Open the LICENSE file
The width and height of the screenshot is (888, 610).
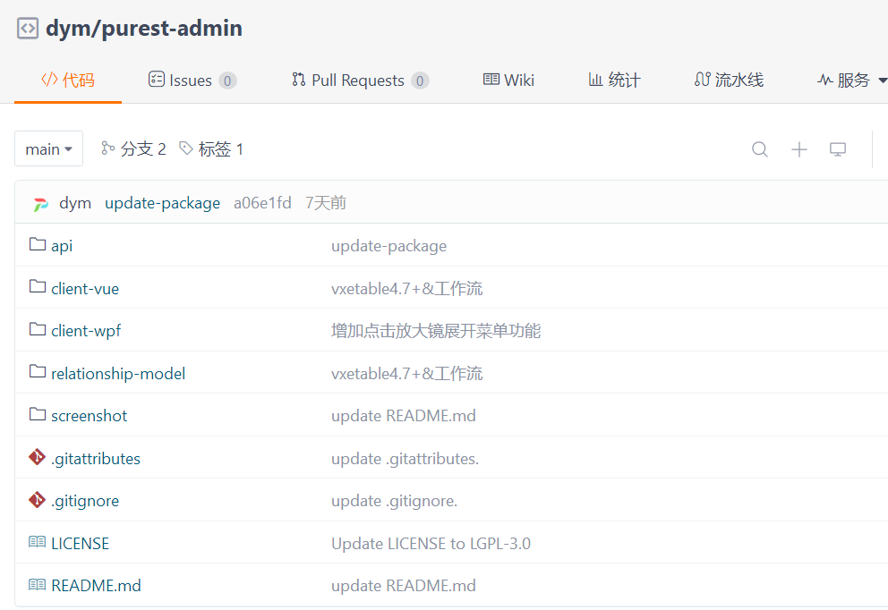(x=80, y=544)
